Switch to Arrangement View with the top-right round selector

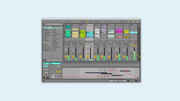(x=139, y=24)
